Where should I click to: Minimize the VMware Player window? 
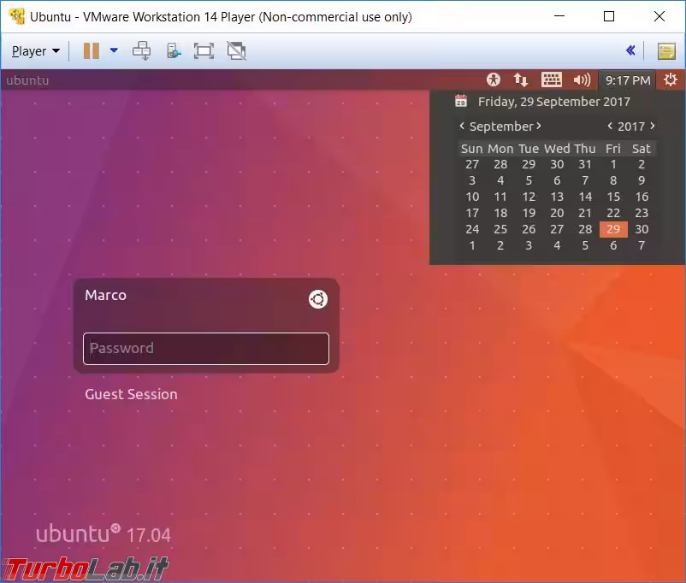click(559, 16)
